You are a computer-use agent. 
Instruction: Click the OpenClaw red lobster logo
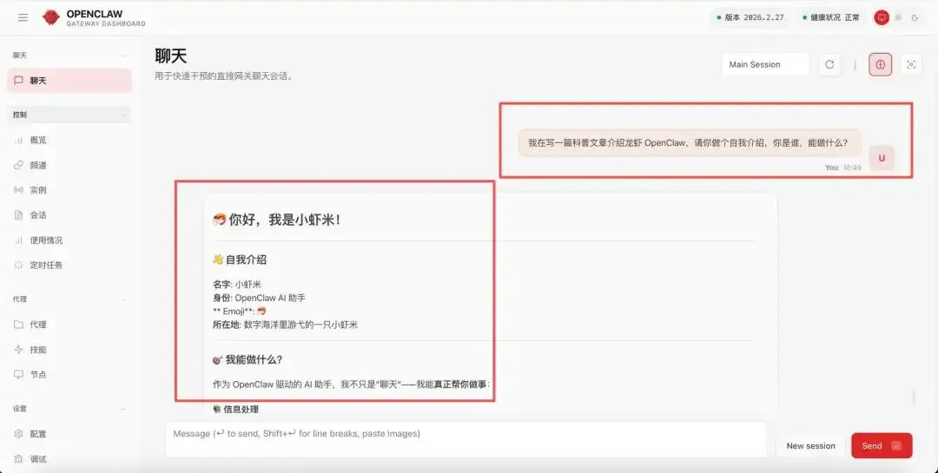point(51,17)
